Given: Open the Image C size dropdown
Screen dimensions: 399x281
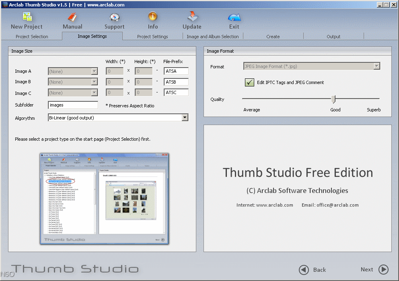Looking at the screenshot, I should pos(73,93).
